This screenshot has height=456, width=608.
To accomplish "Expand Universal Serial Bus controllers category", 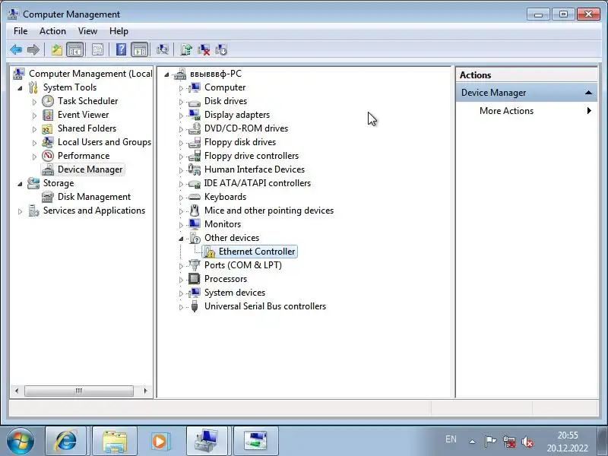I will click(181, 307).
